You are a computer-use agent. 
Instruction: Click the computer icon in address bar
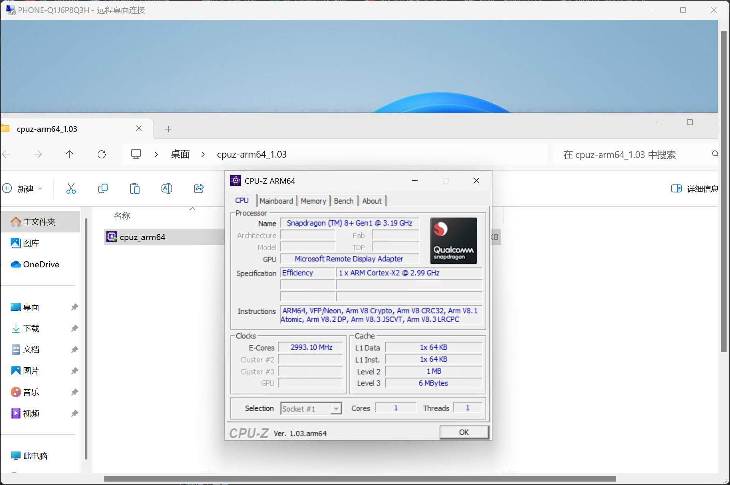136,154
